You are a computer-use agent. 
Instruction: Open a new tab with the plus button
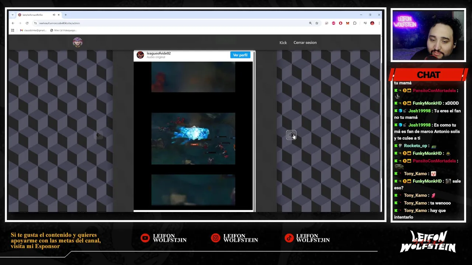[66, 15]
